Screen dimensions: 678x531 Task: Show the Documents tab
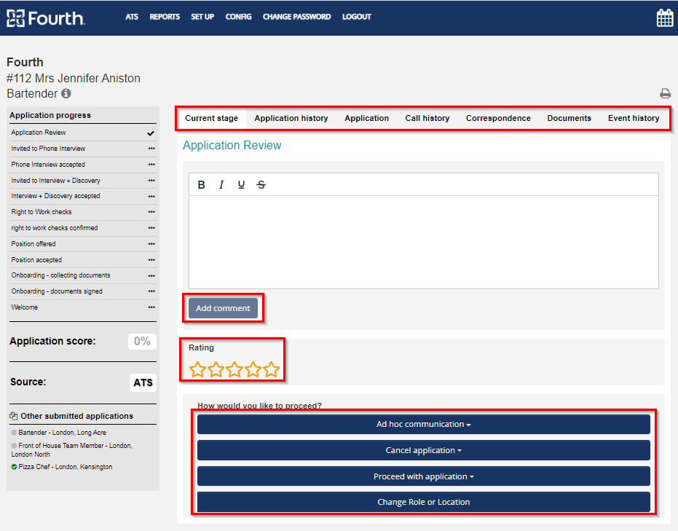click(569, 118)
